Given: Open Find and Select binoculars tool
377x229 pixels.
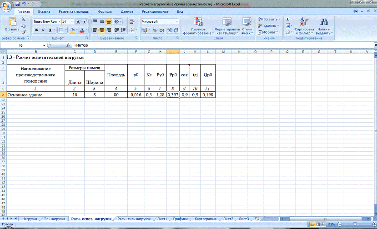Looking at the screenshot, I should 323,22.
